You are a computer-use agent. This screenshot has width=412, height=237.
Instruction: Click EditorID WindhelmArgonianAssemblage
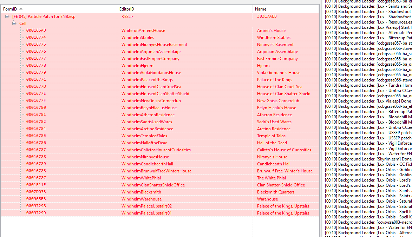click(x=151, y=52)
